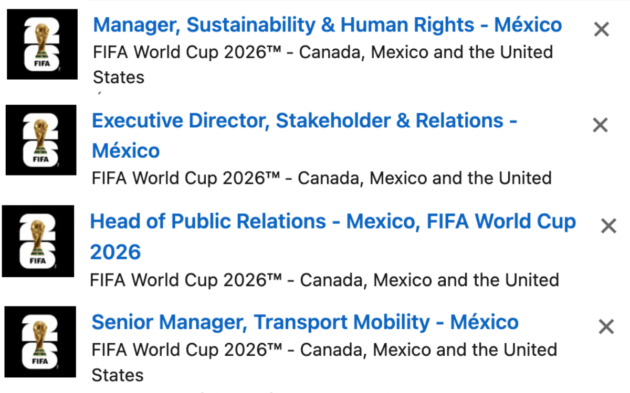Open Senior Manager, Transport Mobility - México link
Viewport: 630px width, 393px height.
tap(305, 322)
